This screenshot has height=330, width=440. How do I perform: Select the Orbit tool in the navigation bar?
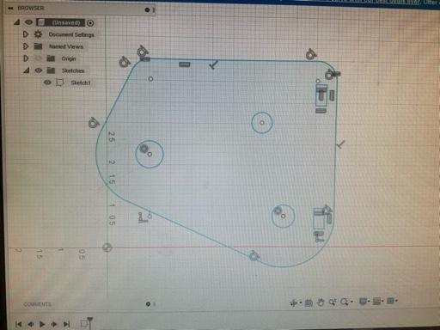pos(293,302)
